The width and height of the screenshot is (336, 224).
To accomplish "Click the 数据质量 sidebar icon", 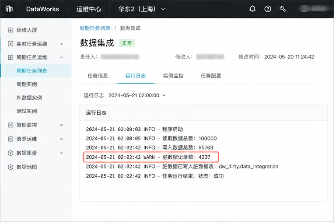I will 10,153.
